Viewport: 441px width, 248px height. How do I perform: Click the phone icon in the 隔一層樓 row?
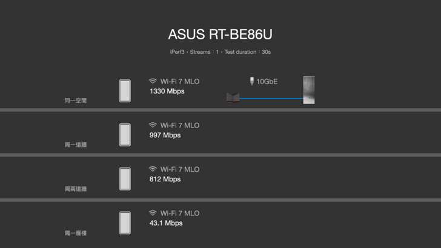pos(125,223)
